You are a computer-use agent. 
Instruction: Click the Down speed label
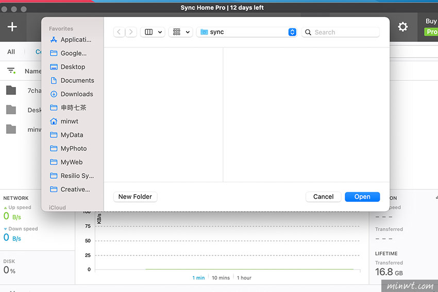[23, 229]
